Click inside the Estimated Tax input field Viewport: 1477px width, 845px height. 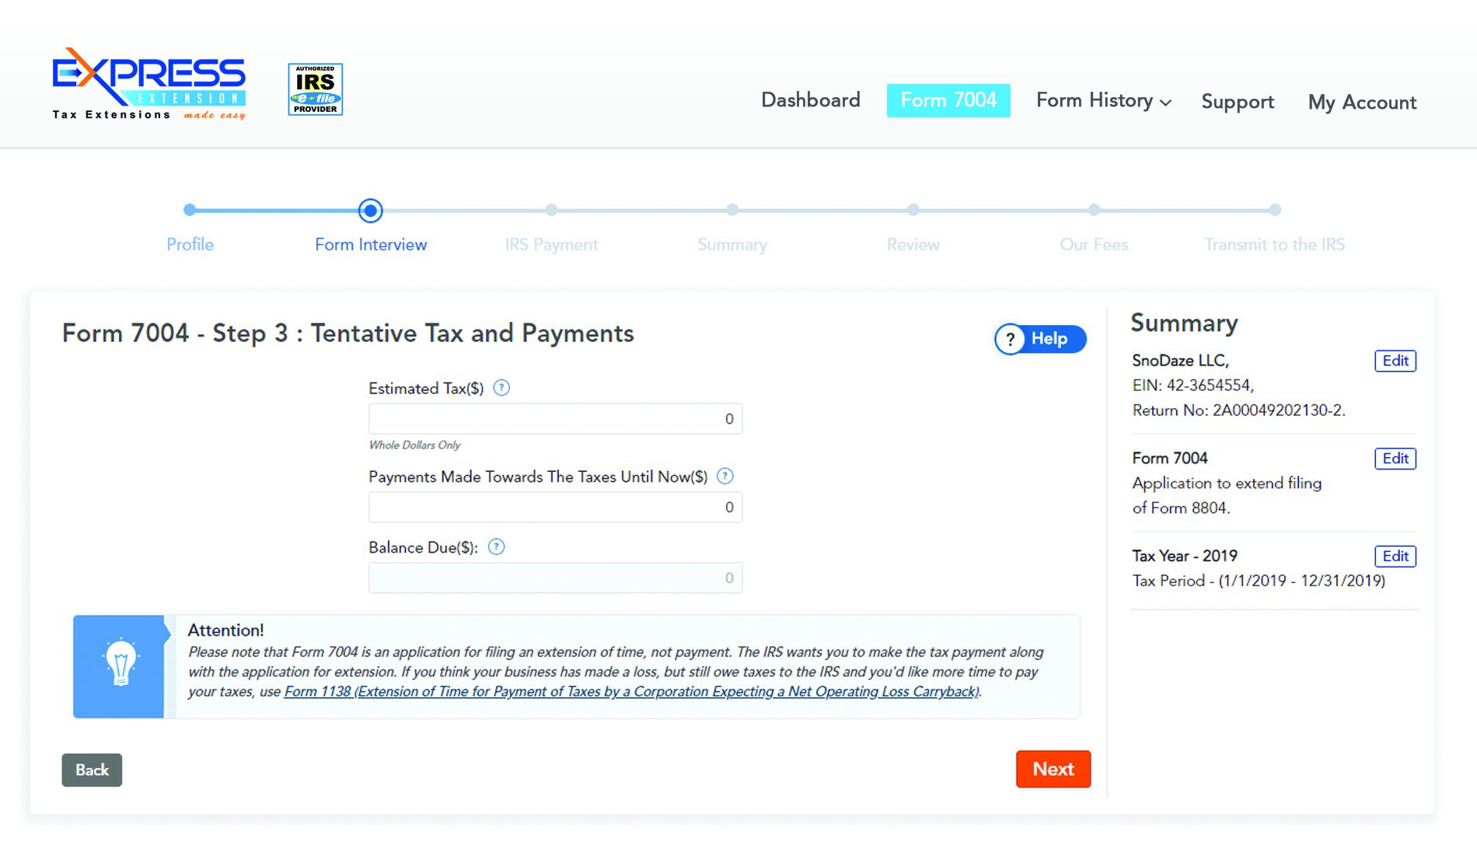pos(554,418)
